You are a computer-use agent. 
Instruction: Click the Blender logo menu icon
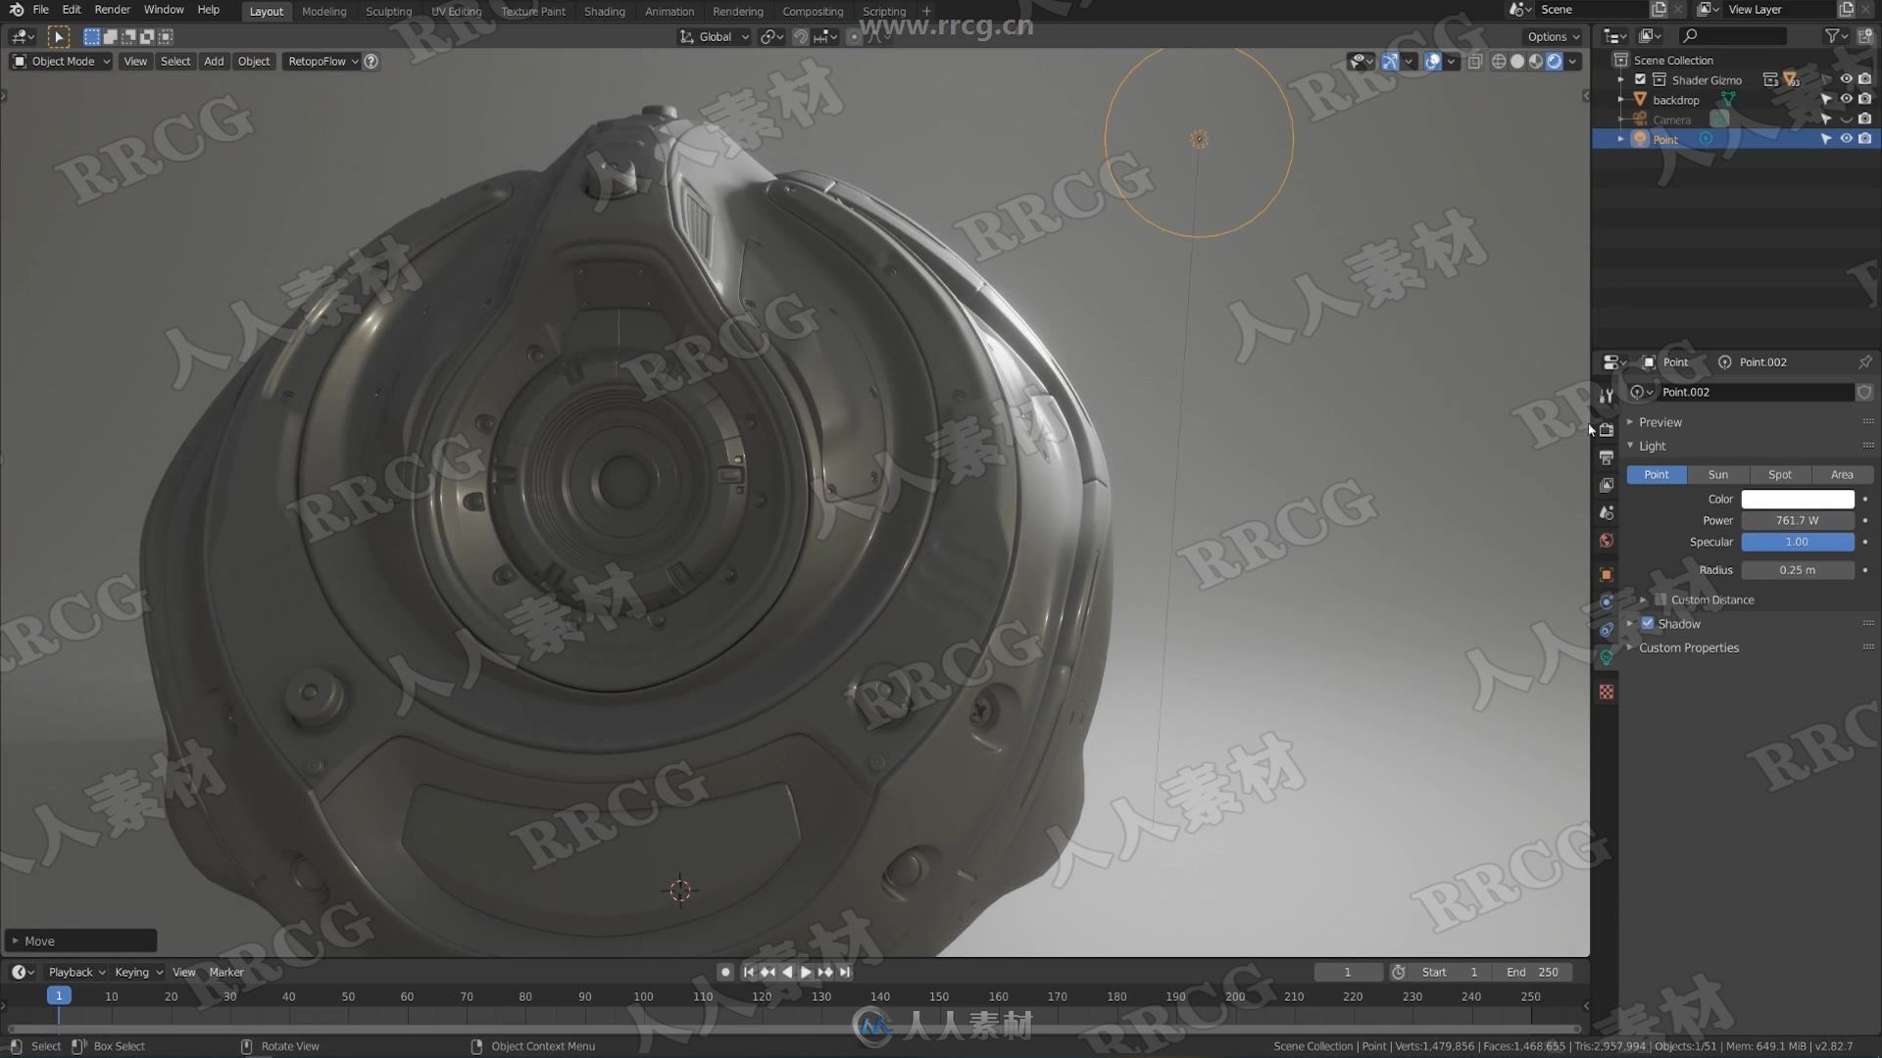click(x=16, y=10)
